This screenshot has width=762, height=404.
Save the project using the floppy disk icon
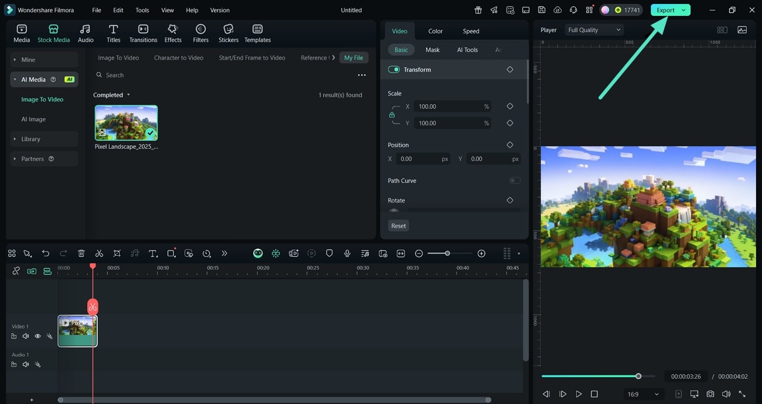point(542,10)
